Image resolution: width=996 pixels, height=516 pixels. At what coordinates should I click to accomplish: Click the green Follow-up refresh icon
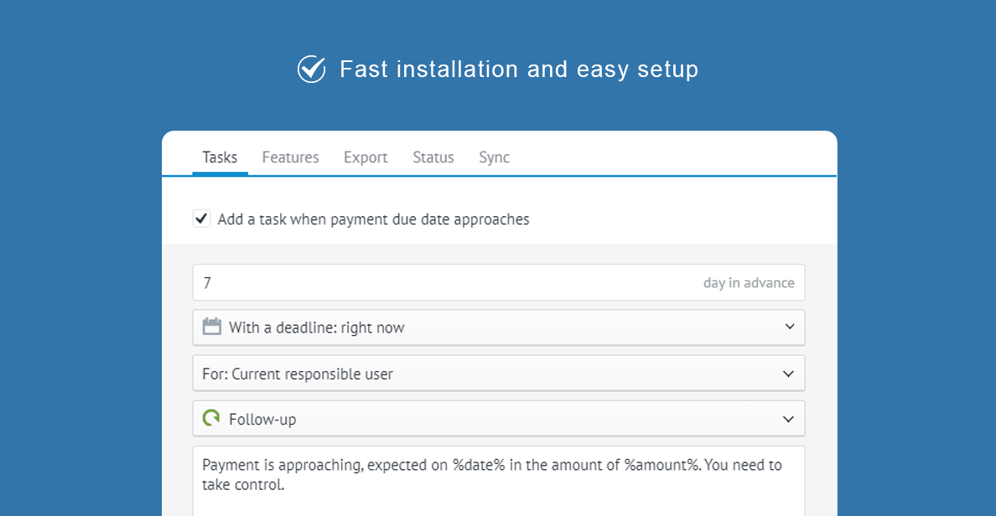click(x=211, y=417)
